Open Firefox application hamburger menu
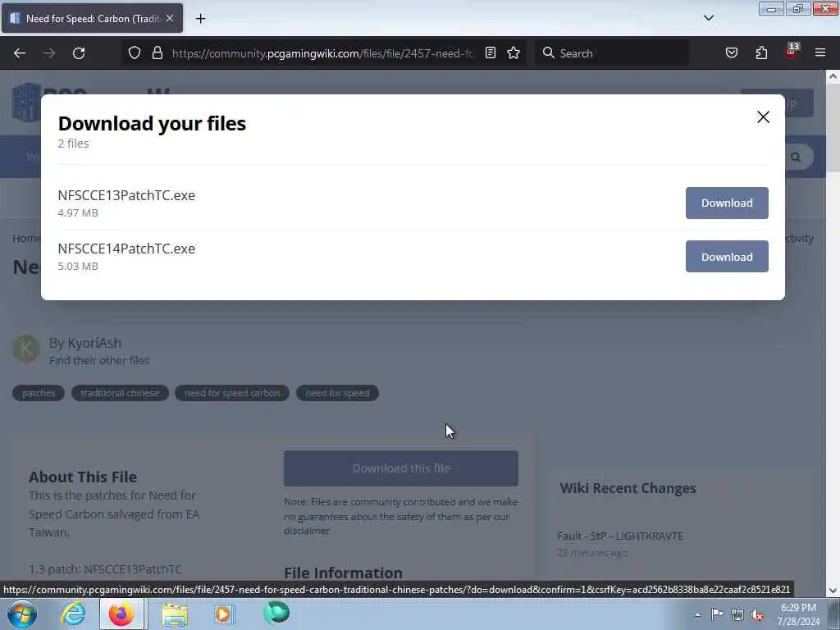Image resolution: width=840 pixels, height=630 pixels. click(820, 52)
